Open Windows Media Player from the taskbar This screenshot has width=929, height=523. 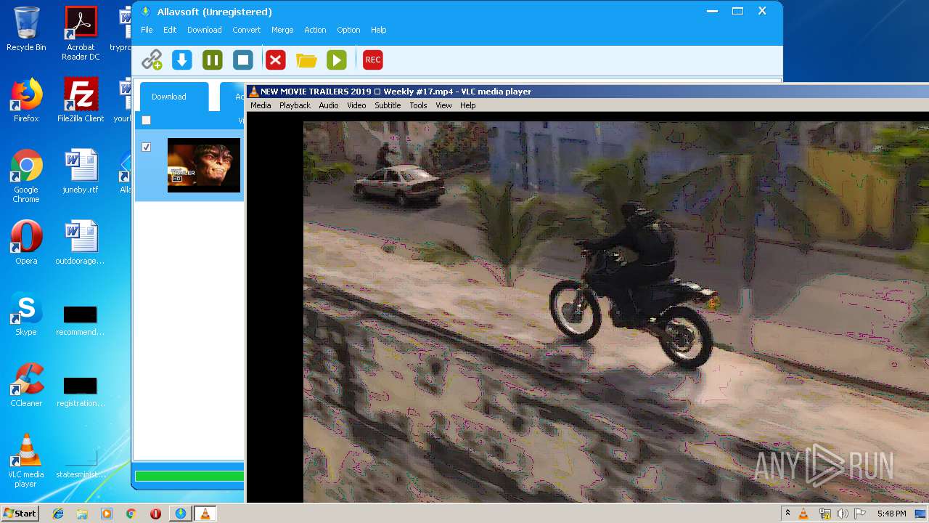[x=107, y=514]
